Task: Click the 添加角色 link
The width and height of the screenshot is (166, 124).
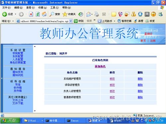Action: [x=100, y=66]
